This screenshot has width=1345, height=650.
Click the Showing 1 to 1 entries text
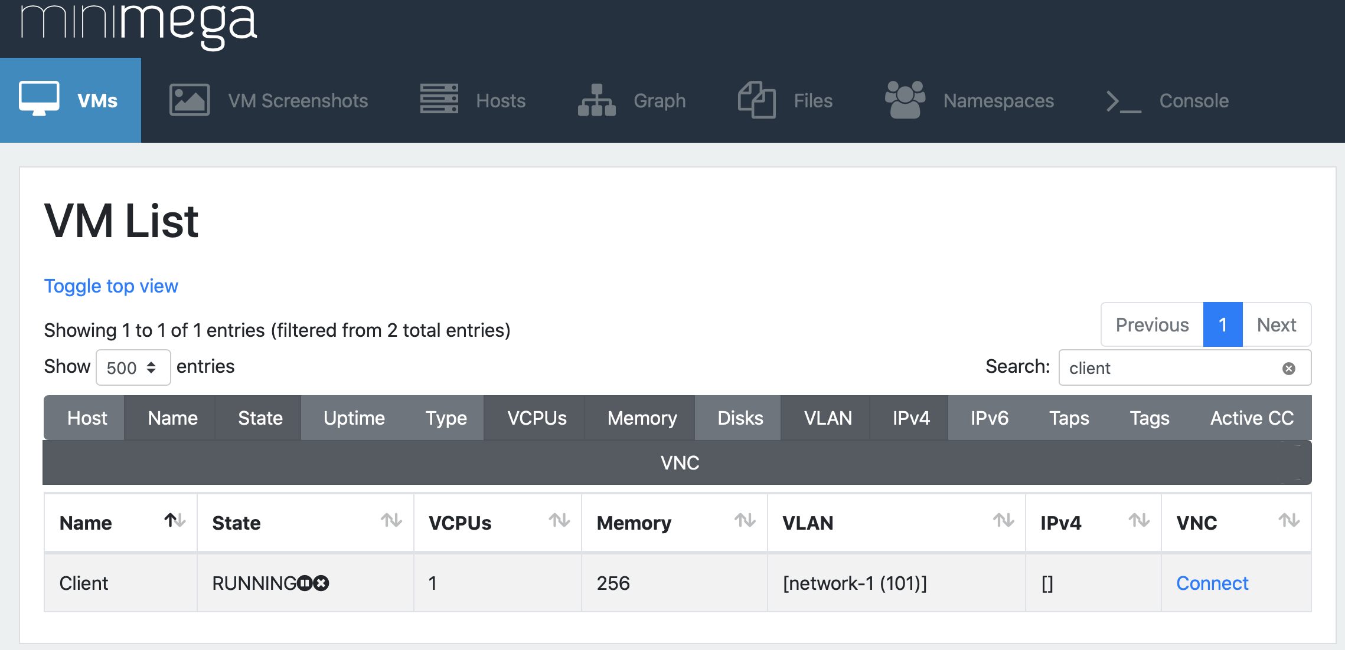click(277, 330)
